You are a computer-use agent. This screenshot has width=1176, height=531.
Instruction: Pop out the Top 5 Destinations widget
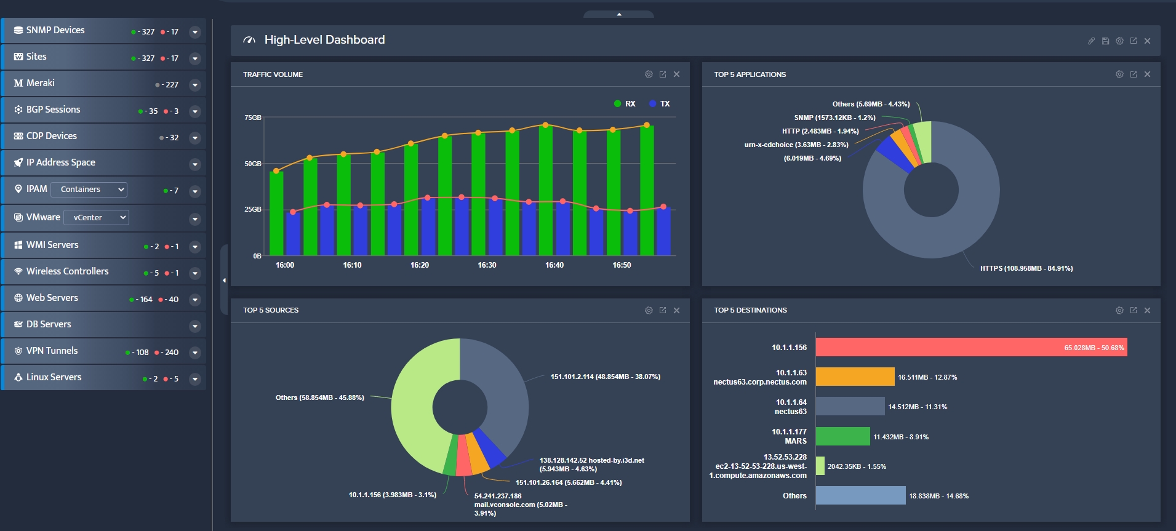(x=1134, y=311)
